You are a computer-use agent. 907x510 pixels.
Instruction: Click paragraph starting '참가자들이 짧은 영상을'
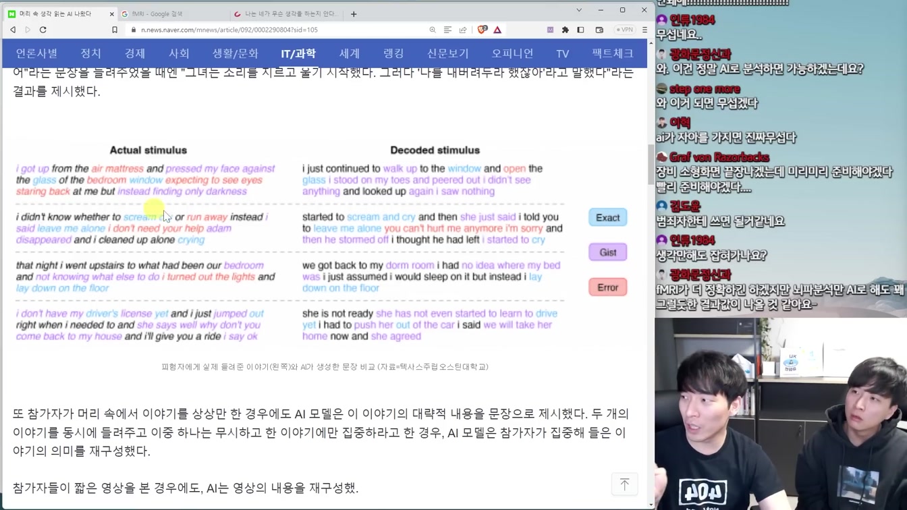click(186, 488)
